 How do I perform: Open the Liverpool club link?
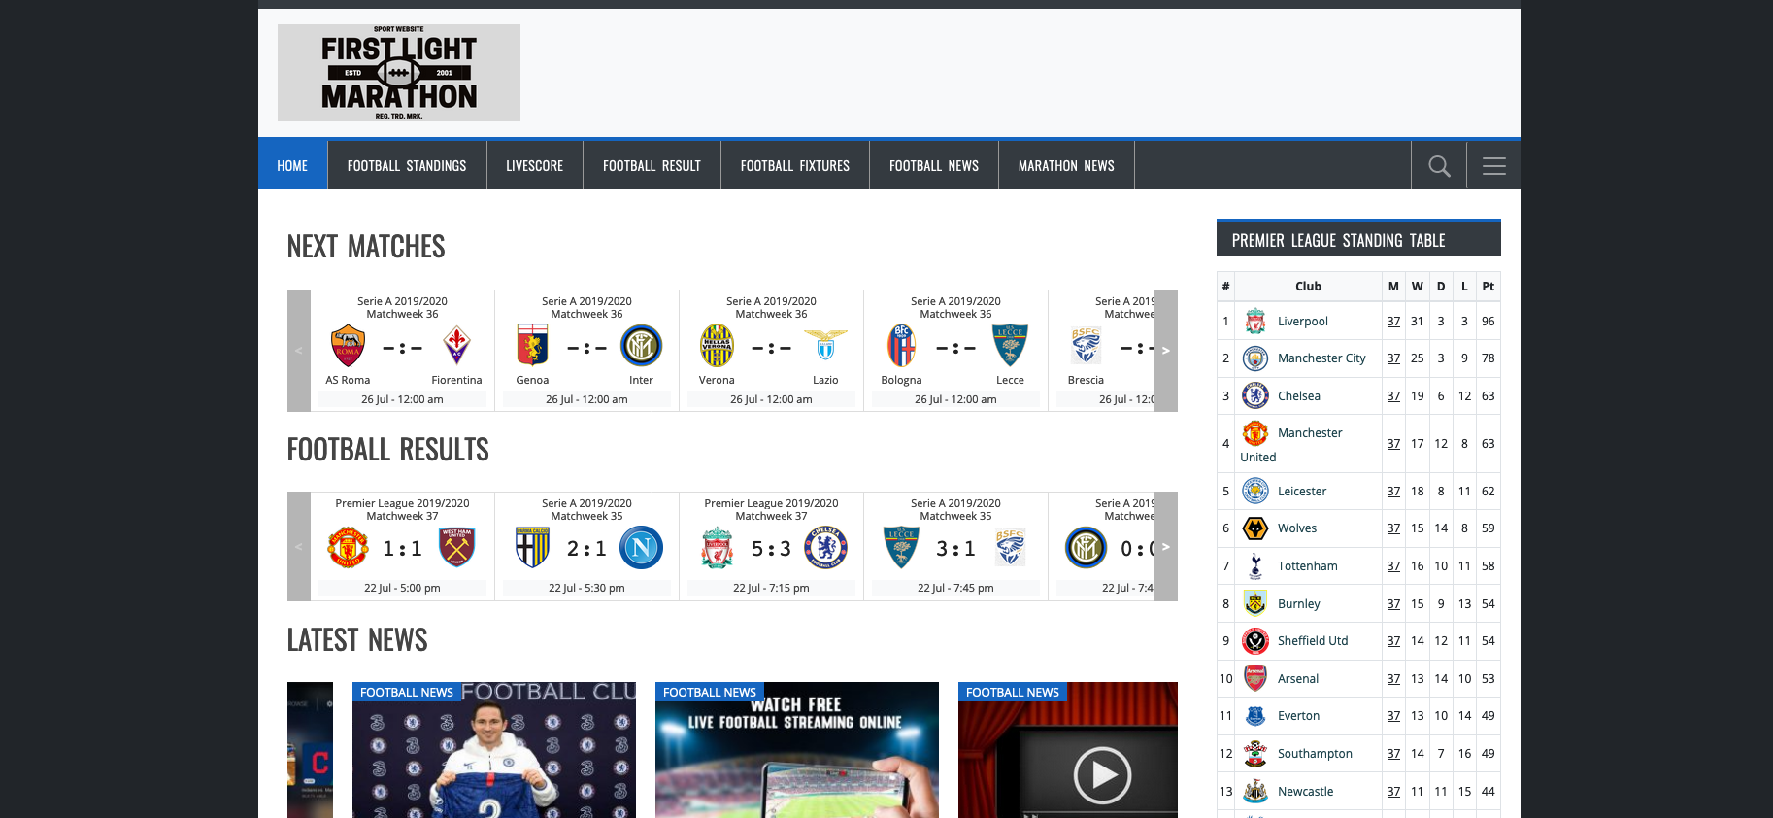coord(1303,322)
